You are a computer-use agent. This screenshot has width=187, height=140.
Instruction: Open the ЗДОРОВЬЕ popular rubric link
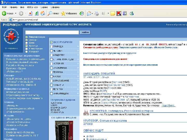pyautogui.click(x=56, y=103)
